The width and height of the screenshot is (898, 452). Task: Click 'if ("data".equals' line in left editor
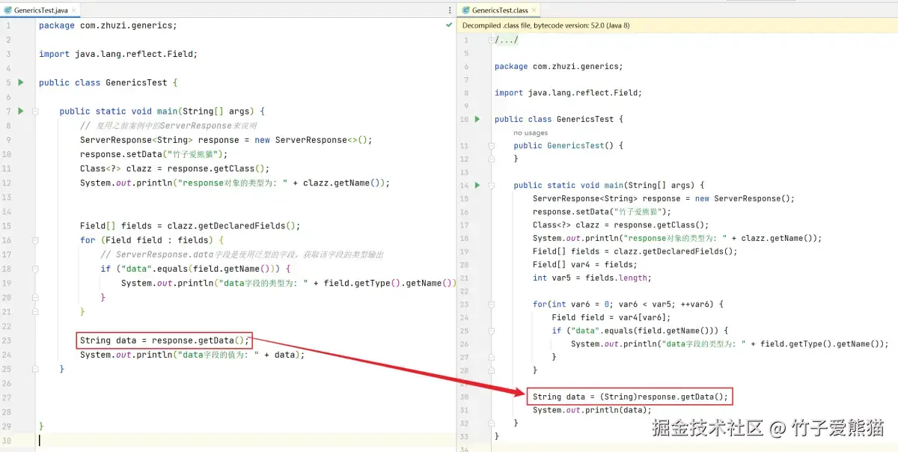(195, 269)
